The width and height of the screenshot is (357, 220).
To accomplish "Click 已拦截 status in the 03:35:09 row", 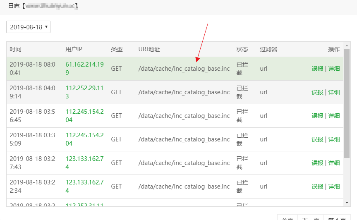I will (x=242, y=139).
